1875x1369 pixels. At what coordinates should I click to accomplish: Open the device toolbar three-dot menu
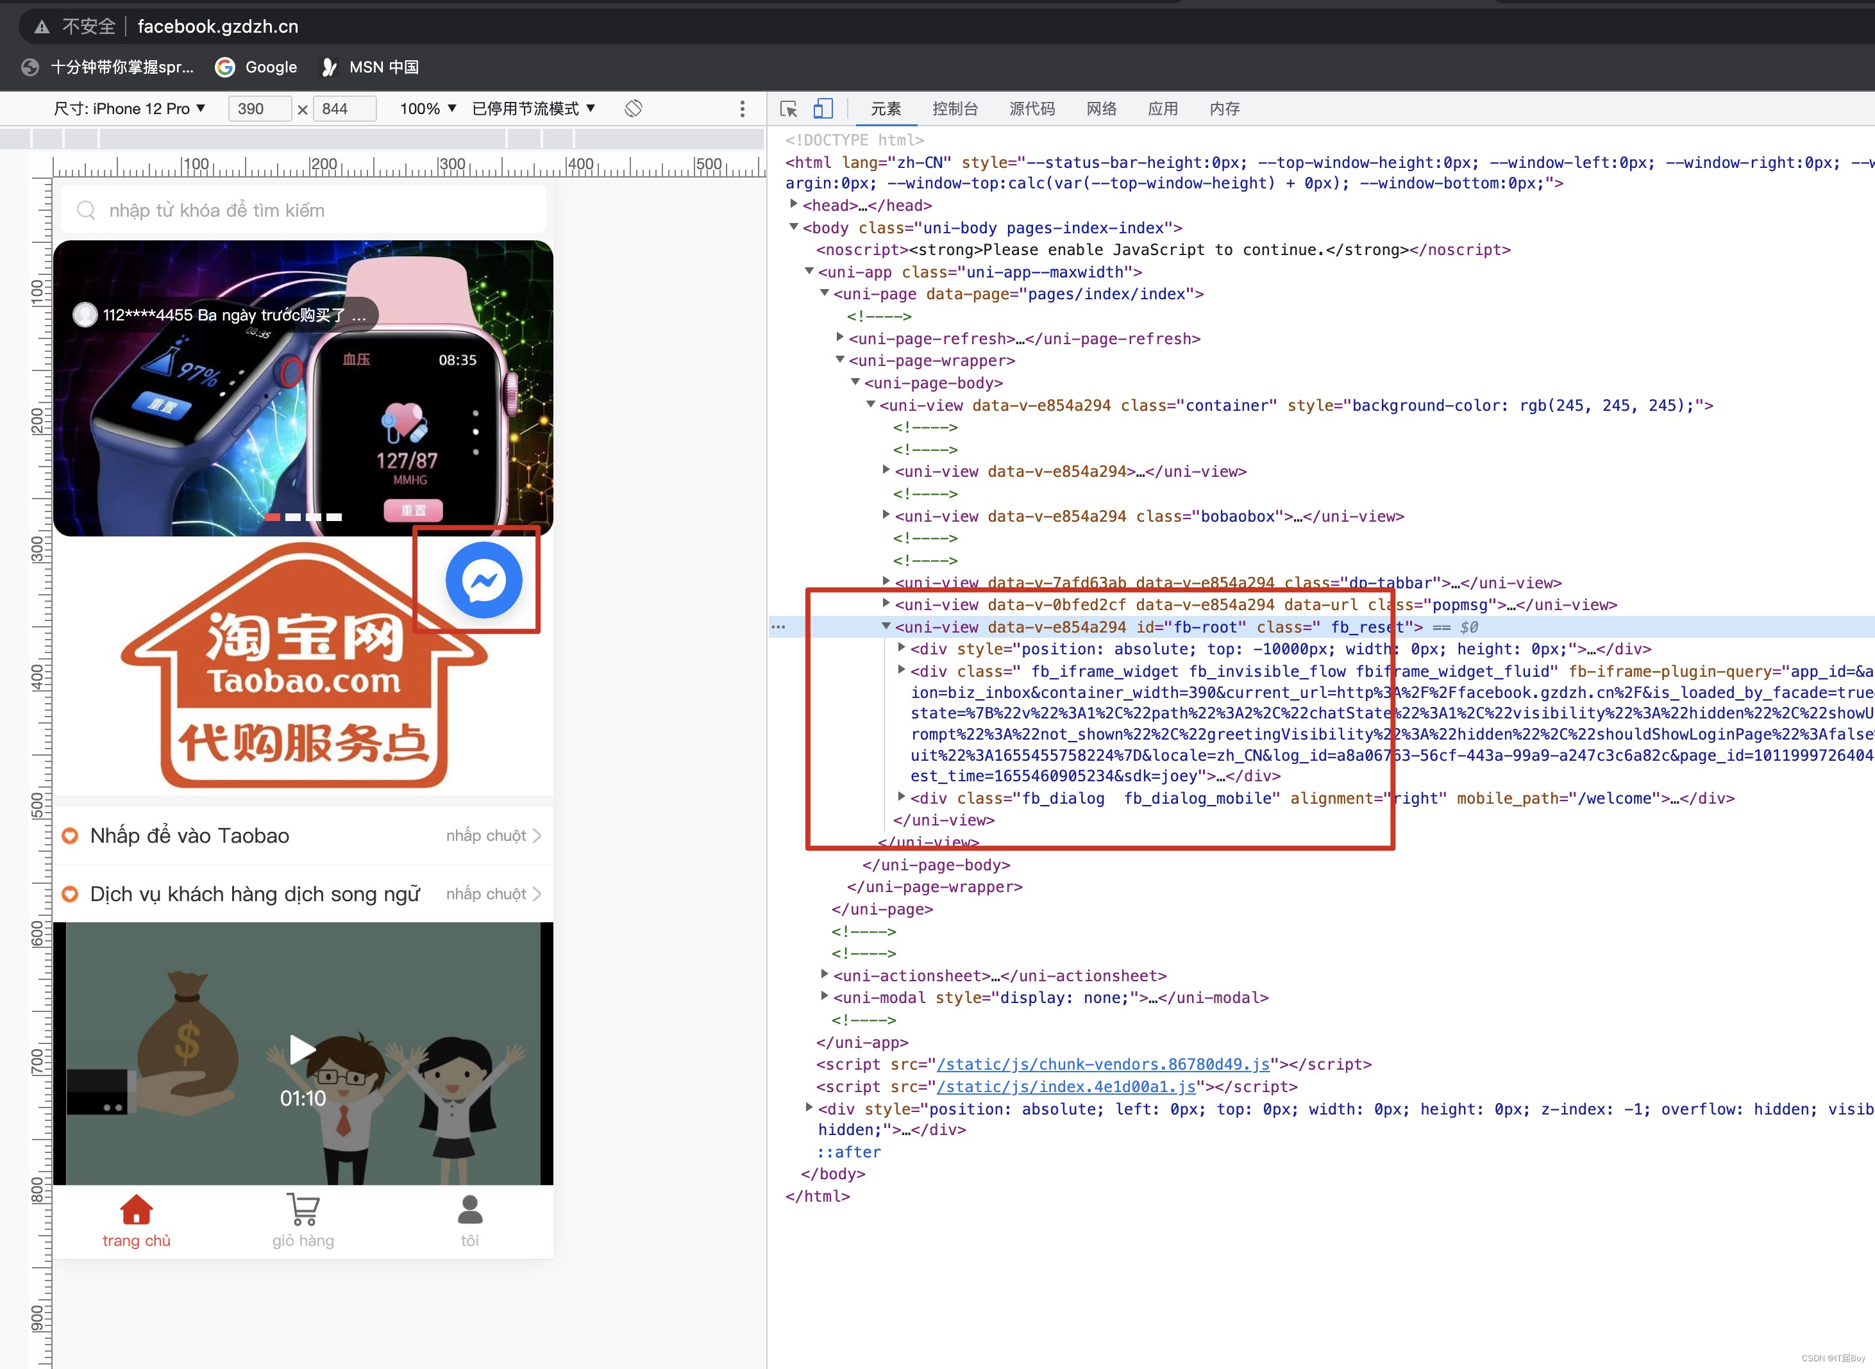pos(742,108)
